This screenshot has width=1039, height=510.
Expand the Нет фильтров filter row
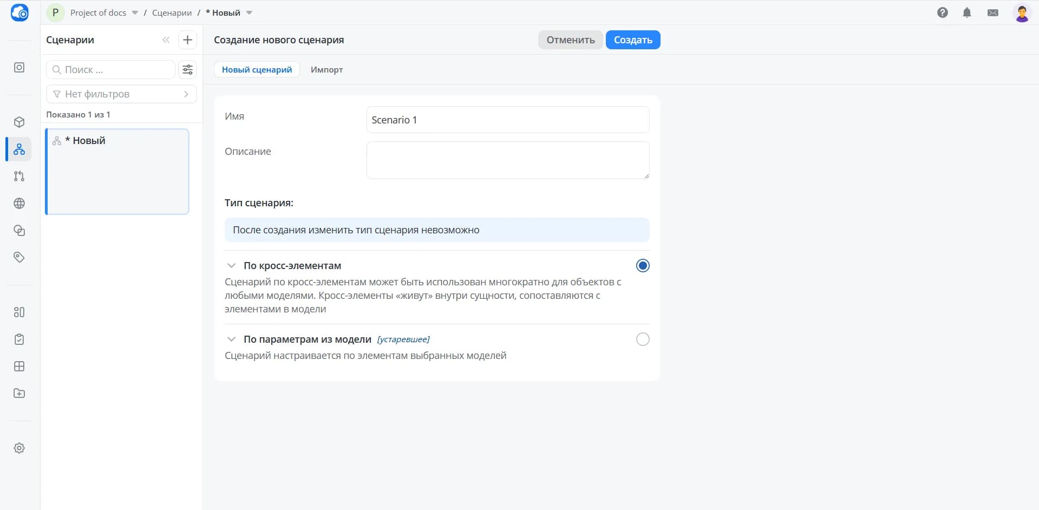(121, 94)
